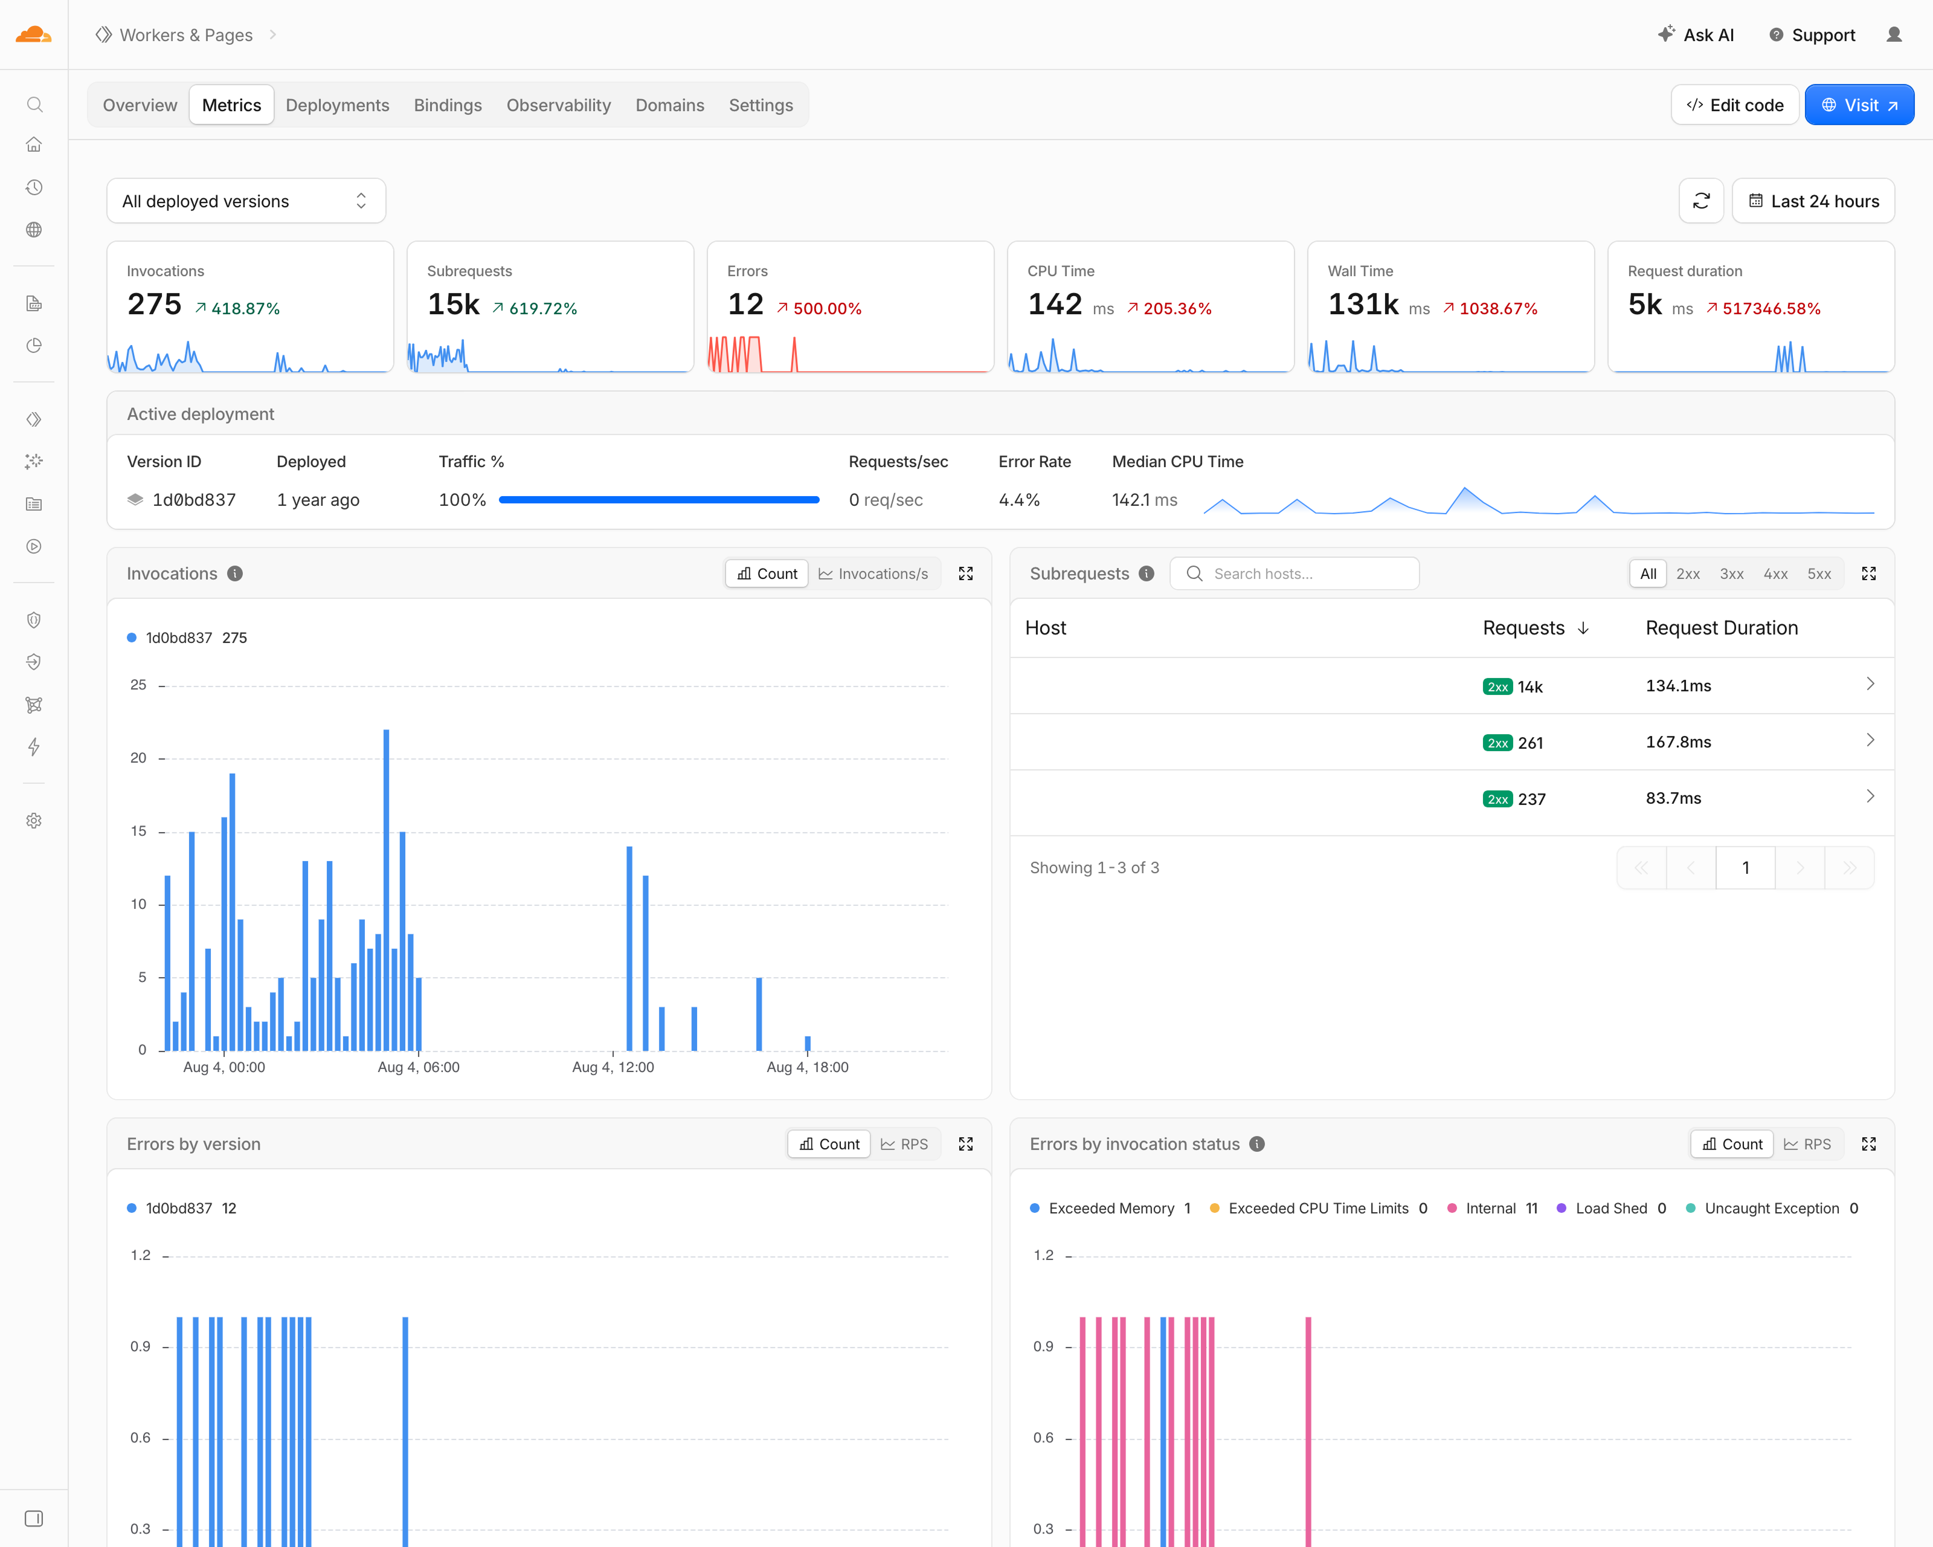Open play circle icon in sidebar

pos(34,546)
